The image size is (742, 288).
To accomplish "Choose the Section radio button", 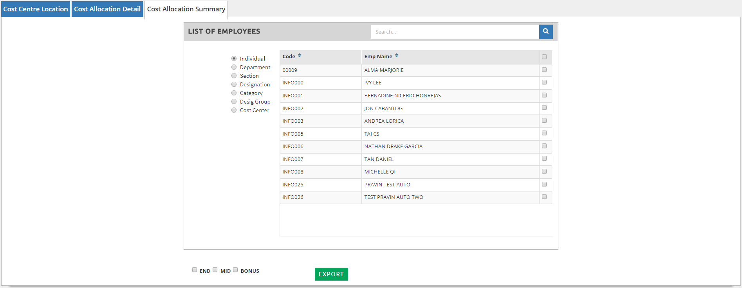I will click(x=234, y=76).
